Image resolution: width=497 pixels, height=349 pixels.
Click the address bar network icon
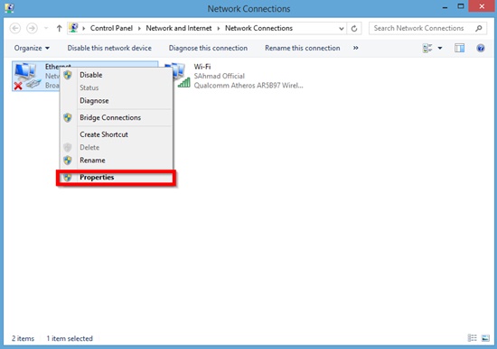point(73,28)
